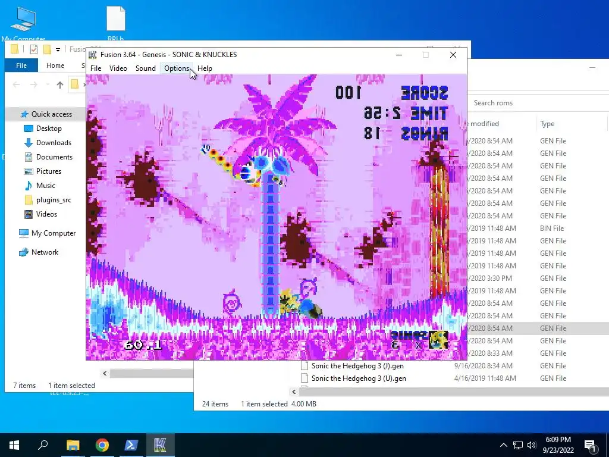609x457 pixels.
Task: Select Sonic the Hedgehog 3 (J).gen file
Action: (x=357, y=366)
